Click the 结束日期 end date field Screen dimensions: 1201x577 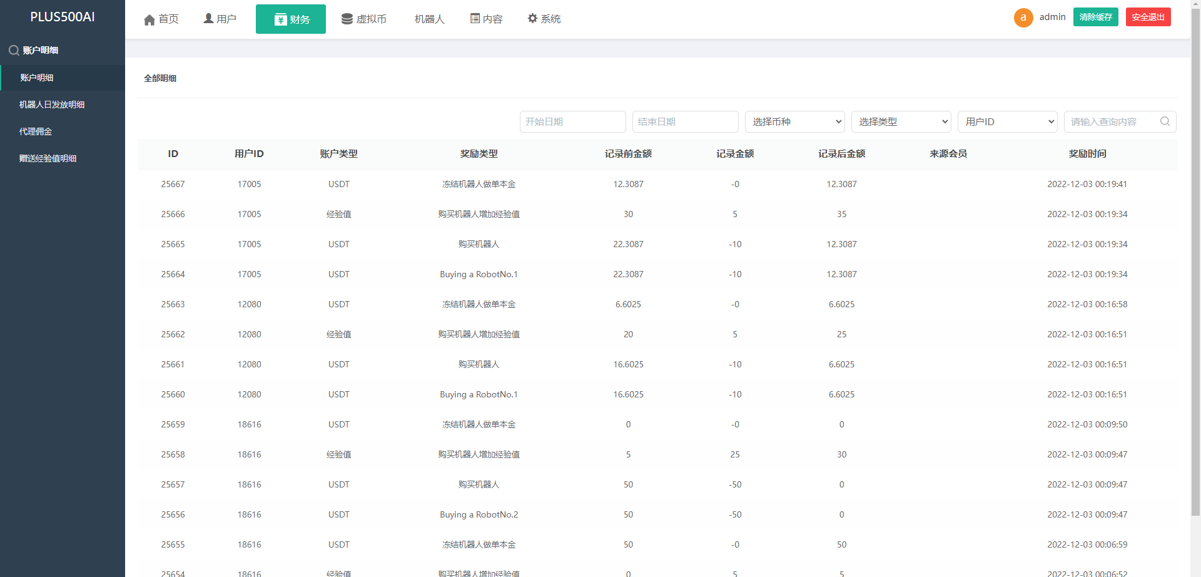click(x=685, y=122)
